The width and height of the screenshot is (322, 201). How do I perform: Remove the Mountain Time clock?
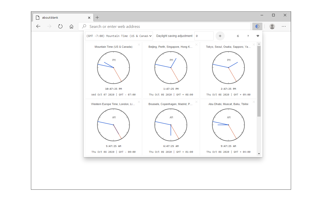click(139, 45)
